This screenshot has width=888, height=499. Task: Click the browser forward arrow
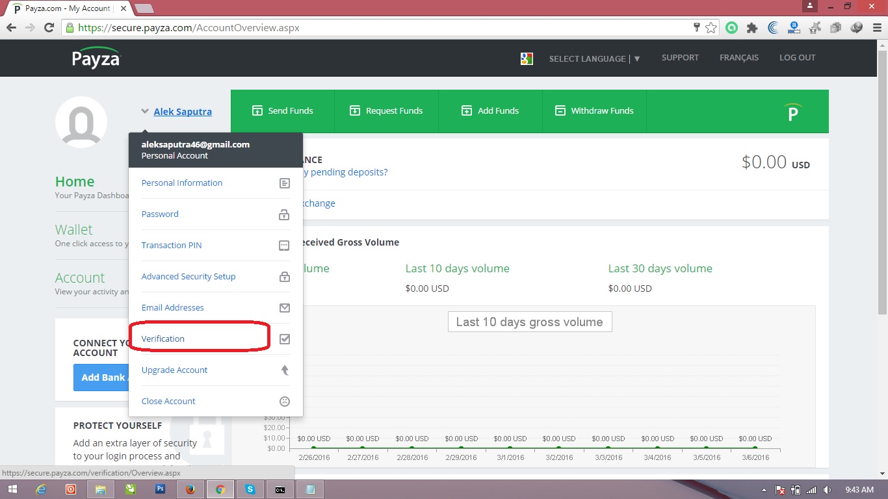(x=30, y=28)
